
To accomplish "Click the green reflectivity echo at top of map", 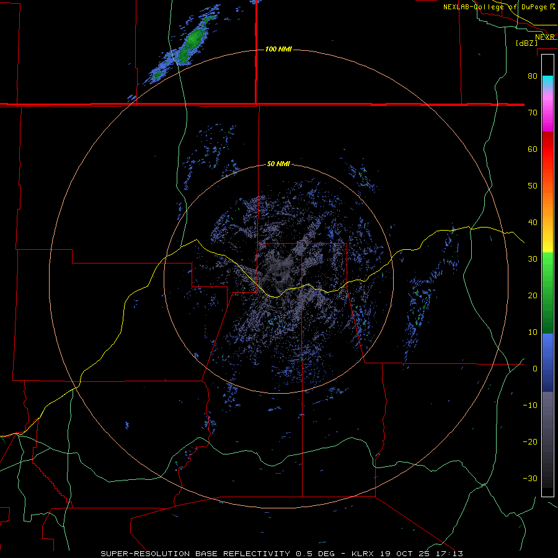I will click(x=192, y=41).
